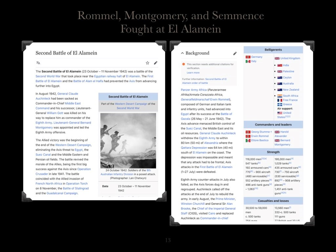This screenshot has height=252, width=336.
Task: Click the United States flag under Air support
Action: 280,113
